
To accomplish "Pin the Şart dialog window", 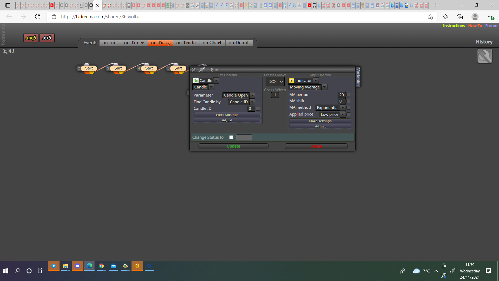I will (x=202, y=69).
